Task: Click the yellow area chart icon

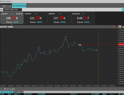Action: click(x=123, y=27)
